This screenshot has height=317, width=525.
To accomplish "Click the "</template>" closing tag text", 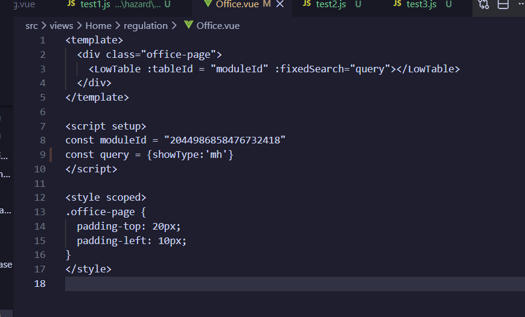I will [97, 97].
